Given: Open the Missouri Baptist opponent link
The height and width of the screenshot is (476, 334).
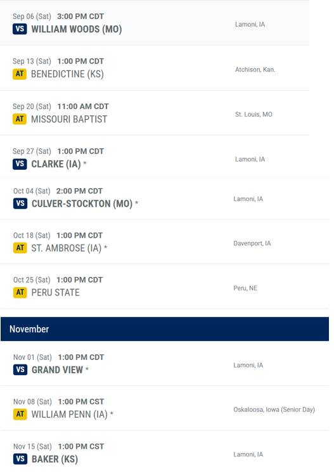Looking at the screenshot, I should (x=69, y=119).
